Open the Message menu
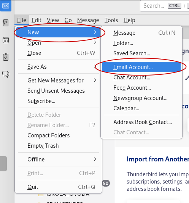The height and width of the screenshot is (203, 189). (x=88, y=20)
